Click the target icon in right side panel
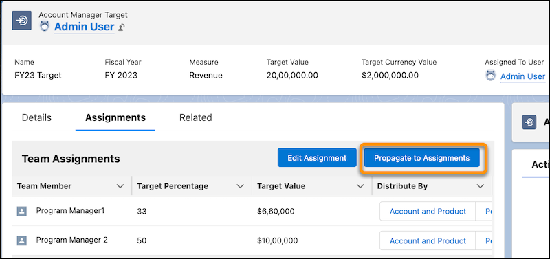Viewport: 550px width, 259px height. point(529,122)
